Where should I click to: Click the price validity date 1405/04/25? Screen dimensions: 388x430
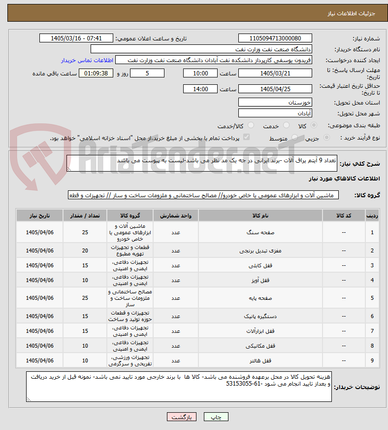point(275,89)
